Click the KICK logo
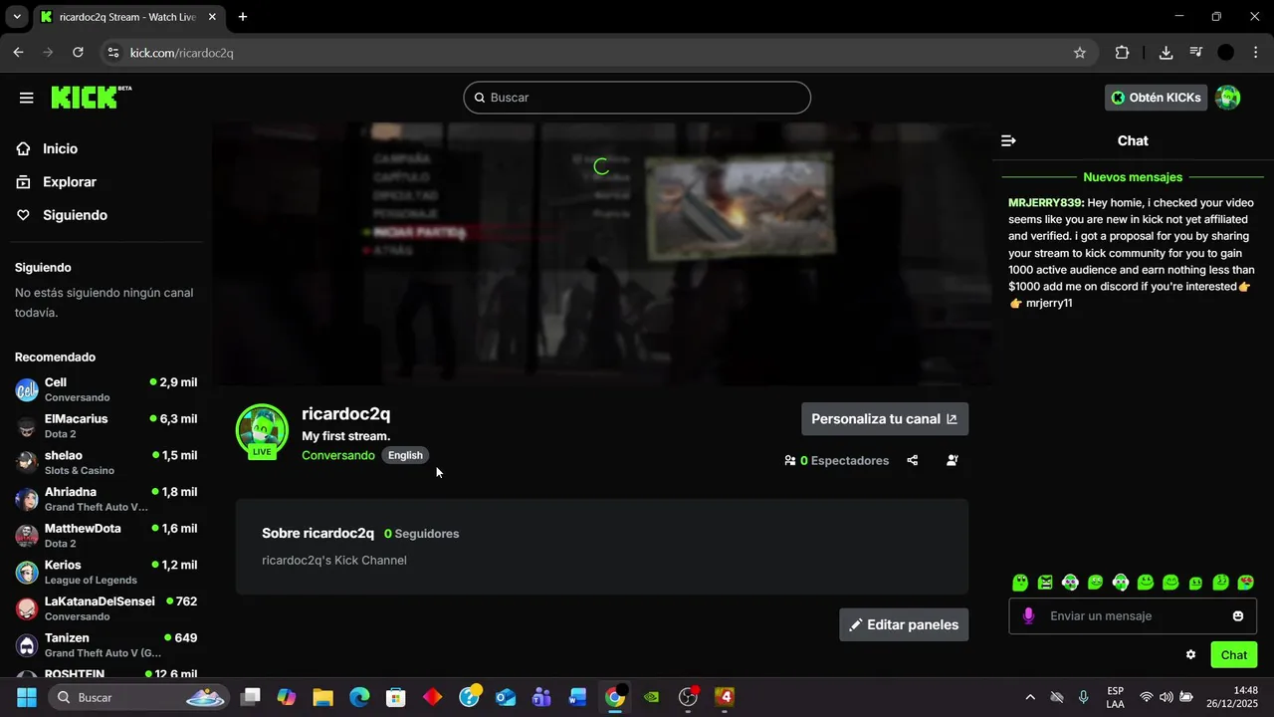The width and height of the screenshot is (1274, 717). [91, 97]
